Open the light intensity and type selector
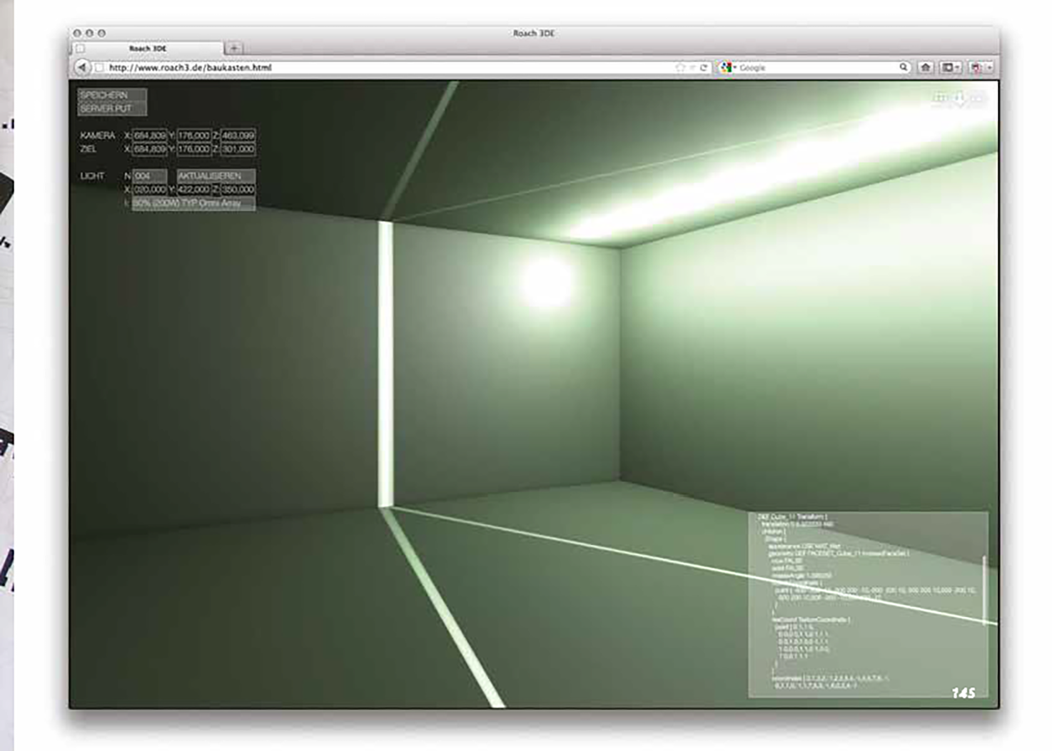This screenshot has height=751, width=1052. [193, 203]
